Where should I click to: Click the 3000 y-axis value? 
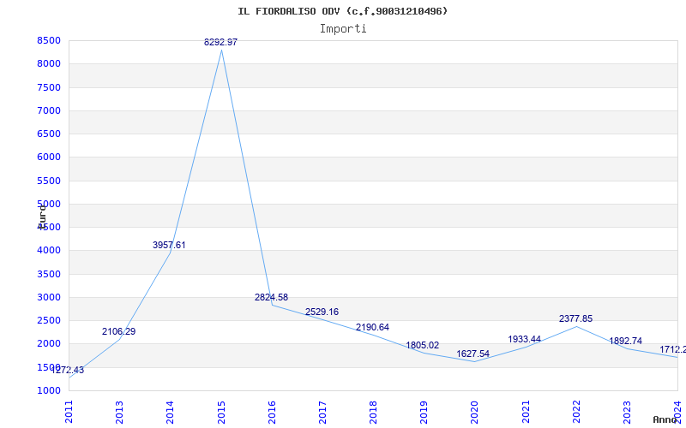[x=49, y=297]
